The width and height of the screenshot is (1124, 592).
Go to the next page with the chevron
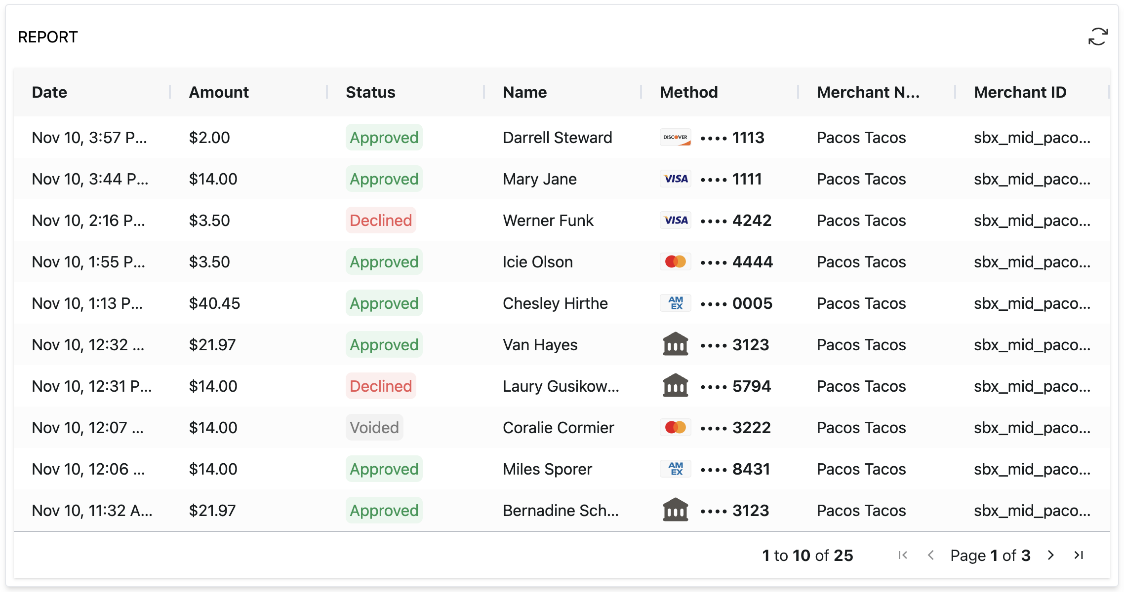tap(1051, 555)
